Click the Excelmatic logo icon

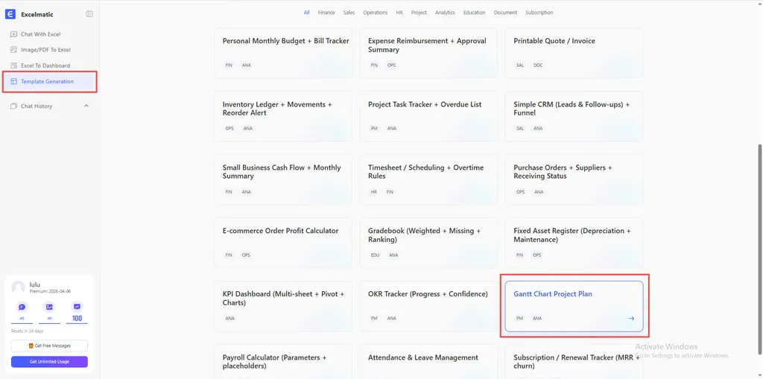point(10,14)
